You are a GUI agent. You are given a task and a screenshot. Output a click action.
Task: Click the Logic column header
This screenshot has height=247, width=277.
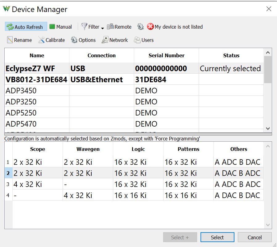[138, 149]
